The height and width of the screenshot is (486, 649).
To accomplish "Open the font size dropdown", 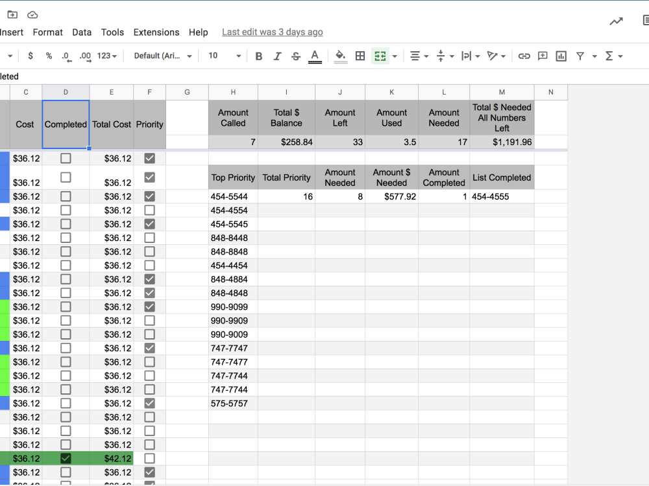I will 223,56.
